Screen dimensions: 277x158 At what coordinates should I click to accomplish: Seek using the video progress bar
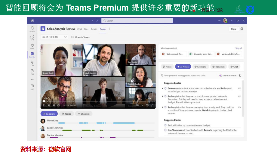(98, 101)
